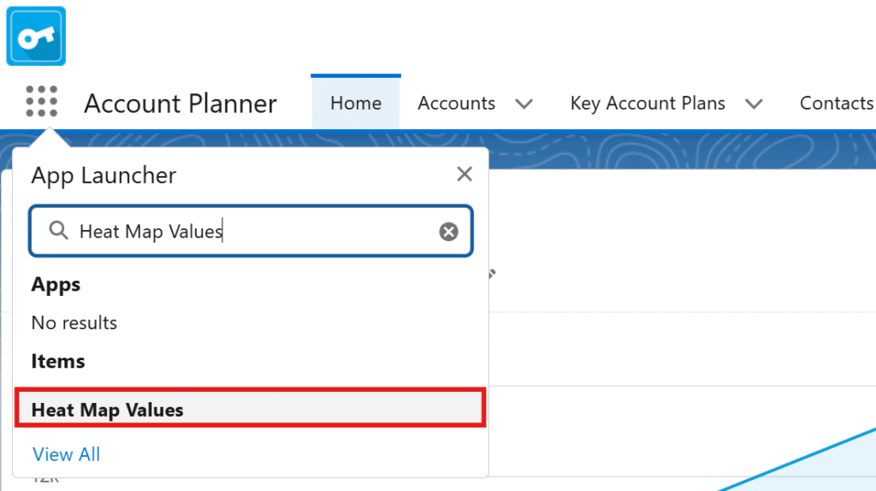
Task: Clear the Heat Map Values search text
Action: pos(449,232)
